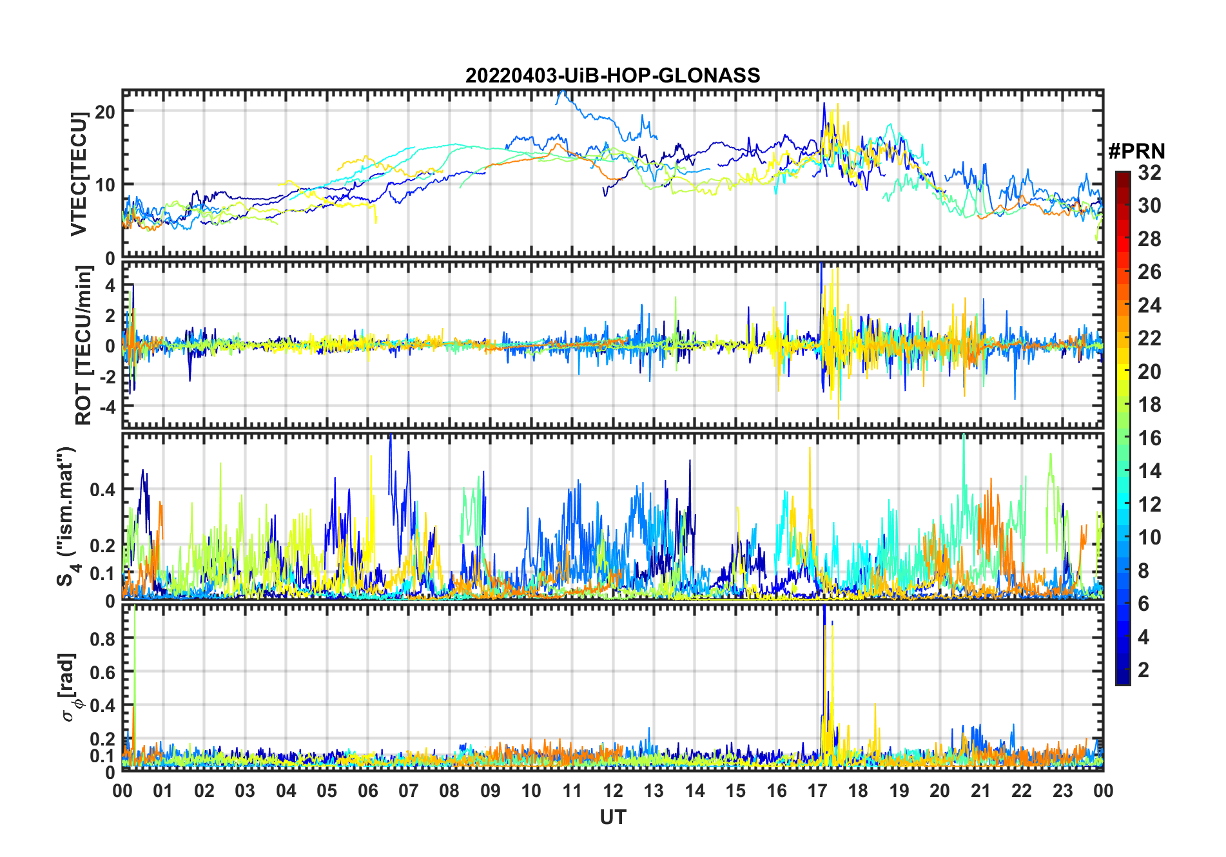
Task: Click the 8 label on PRN colorbar
Action: [x=1144, y=570]
